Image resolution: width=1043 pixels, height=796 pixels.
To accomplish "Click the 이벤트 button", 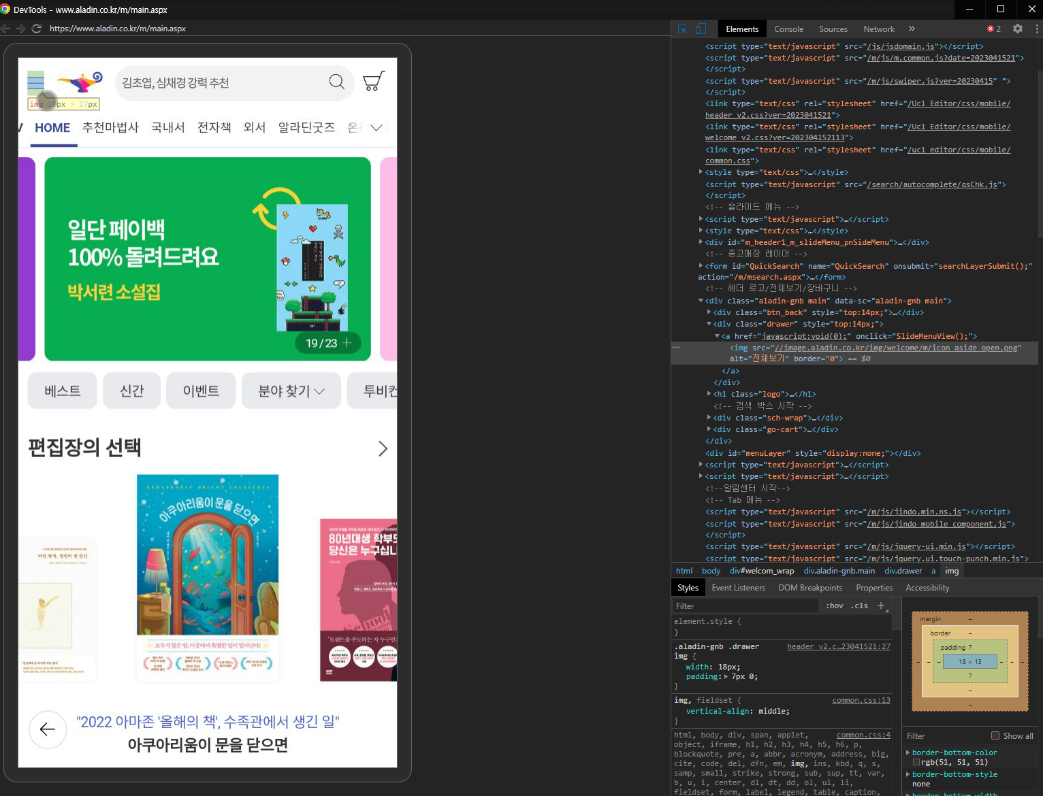I will click(x=201, y=391).
